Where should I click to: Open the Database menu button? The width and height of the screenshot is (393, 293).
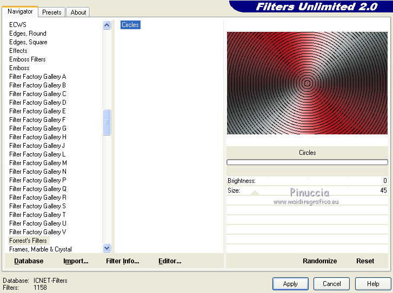pos(29,261)
